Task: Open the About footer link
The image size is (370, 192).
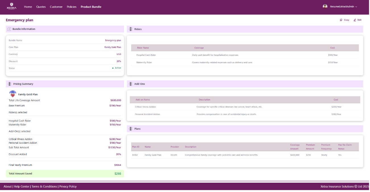Action: (x=7, y=187)
